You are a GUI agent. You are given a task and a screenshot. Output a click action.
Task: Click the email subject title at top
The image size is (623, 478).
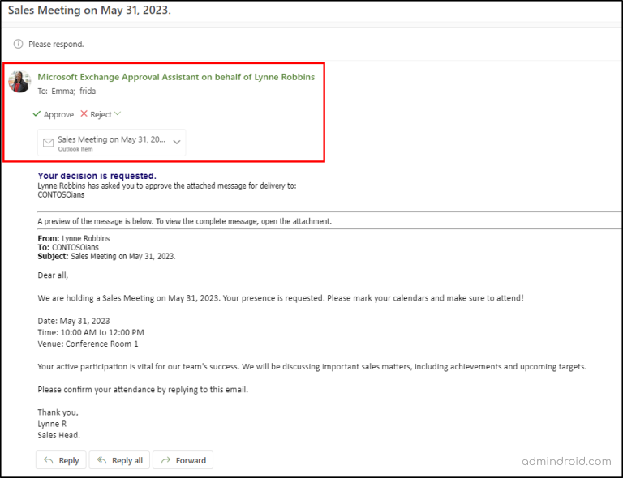(x=89, y=10)
